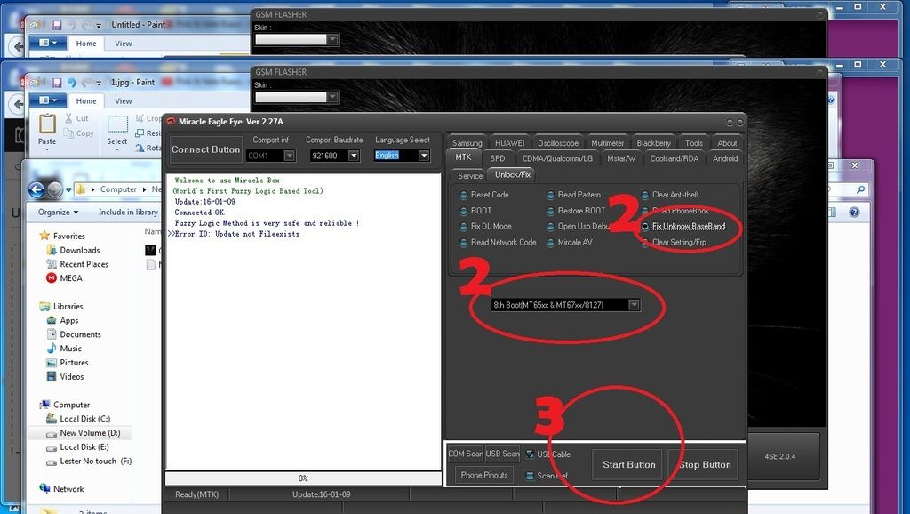Open the Paint file menu button in 1.jpg Paint

[48, 100]
